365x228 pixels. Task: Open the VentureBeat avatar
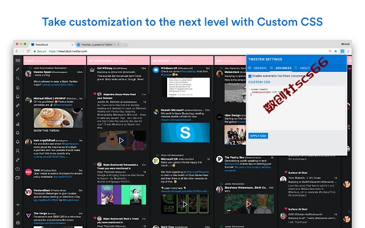(29, 192)
